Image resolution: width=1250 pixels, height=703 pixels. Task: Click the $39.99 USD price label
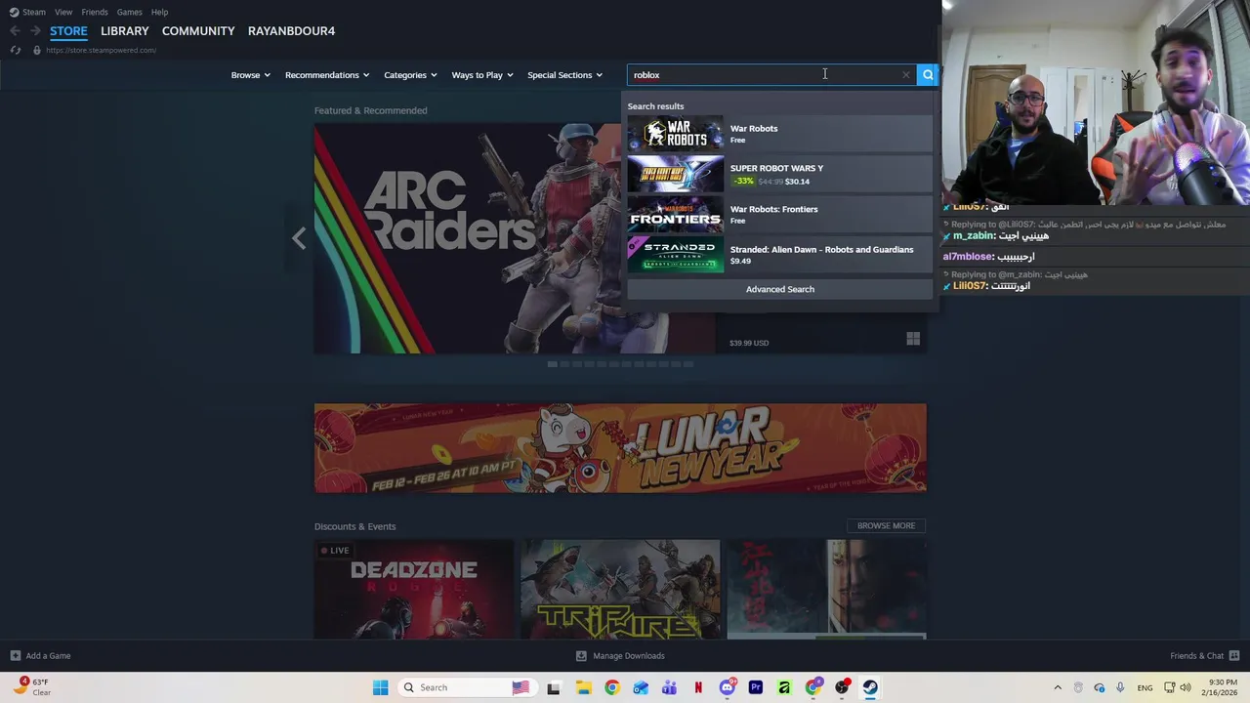[x=749, y=343]
